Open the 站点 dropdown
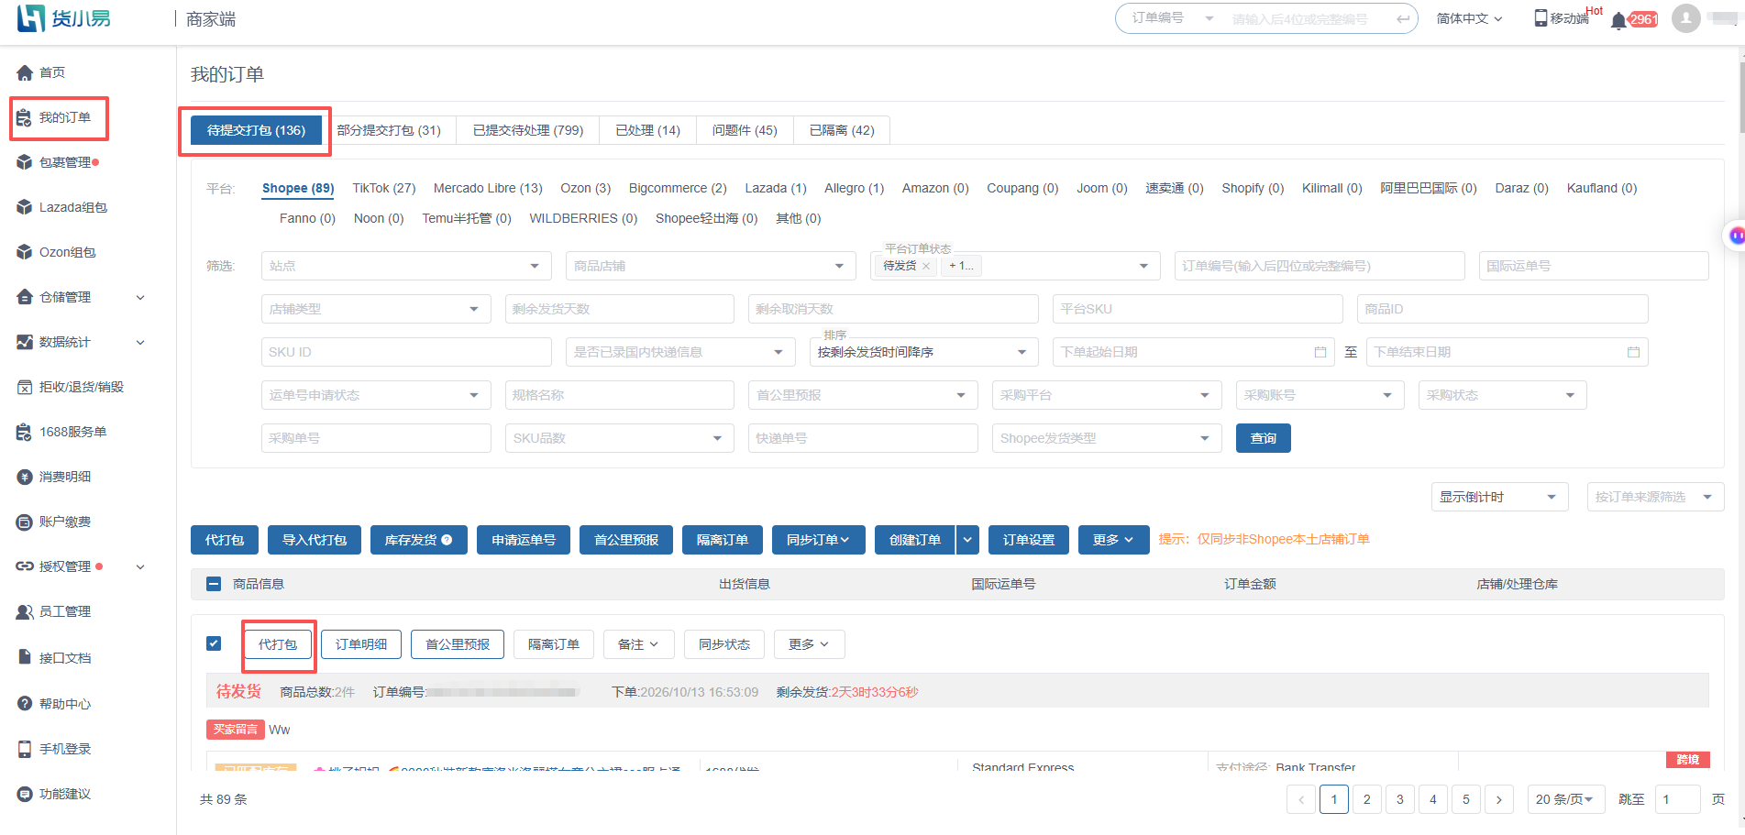Image resolution: width=1745 pixels, height=835 pixels. [406, 266]
